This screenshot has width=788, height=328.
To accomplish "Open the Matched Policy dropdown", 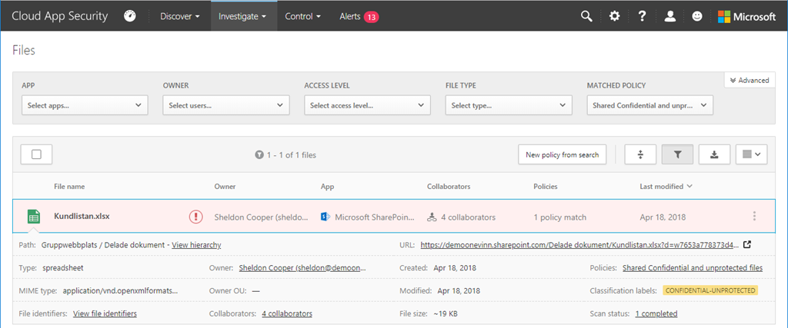I will 649,105.
